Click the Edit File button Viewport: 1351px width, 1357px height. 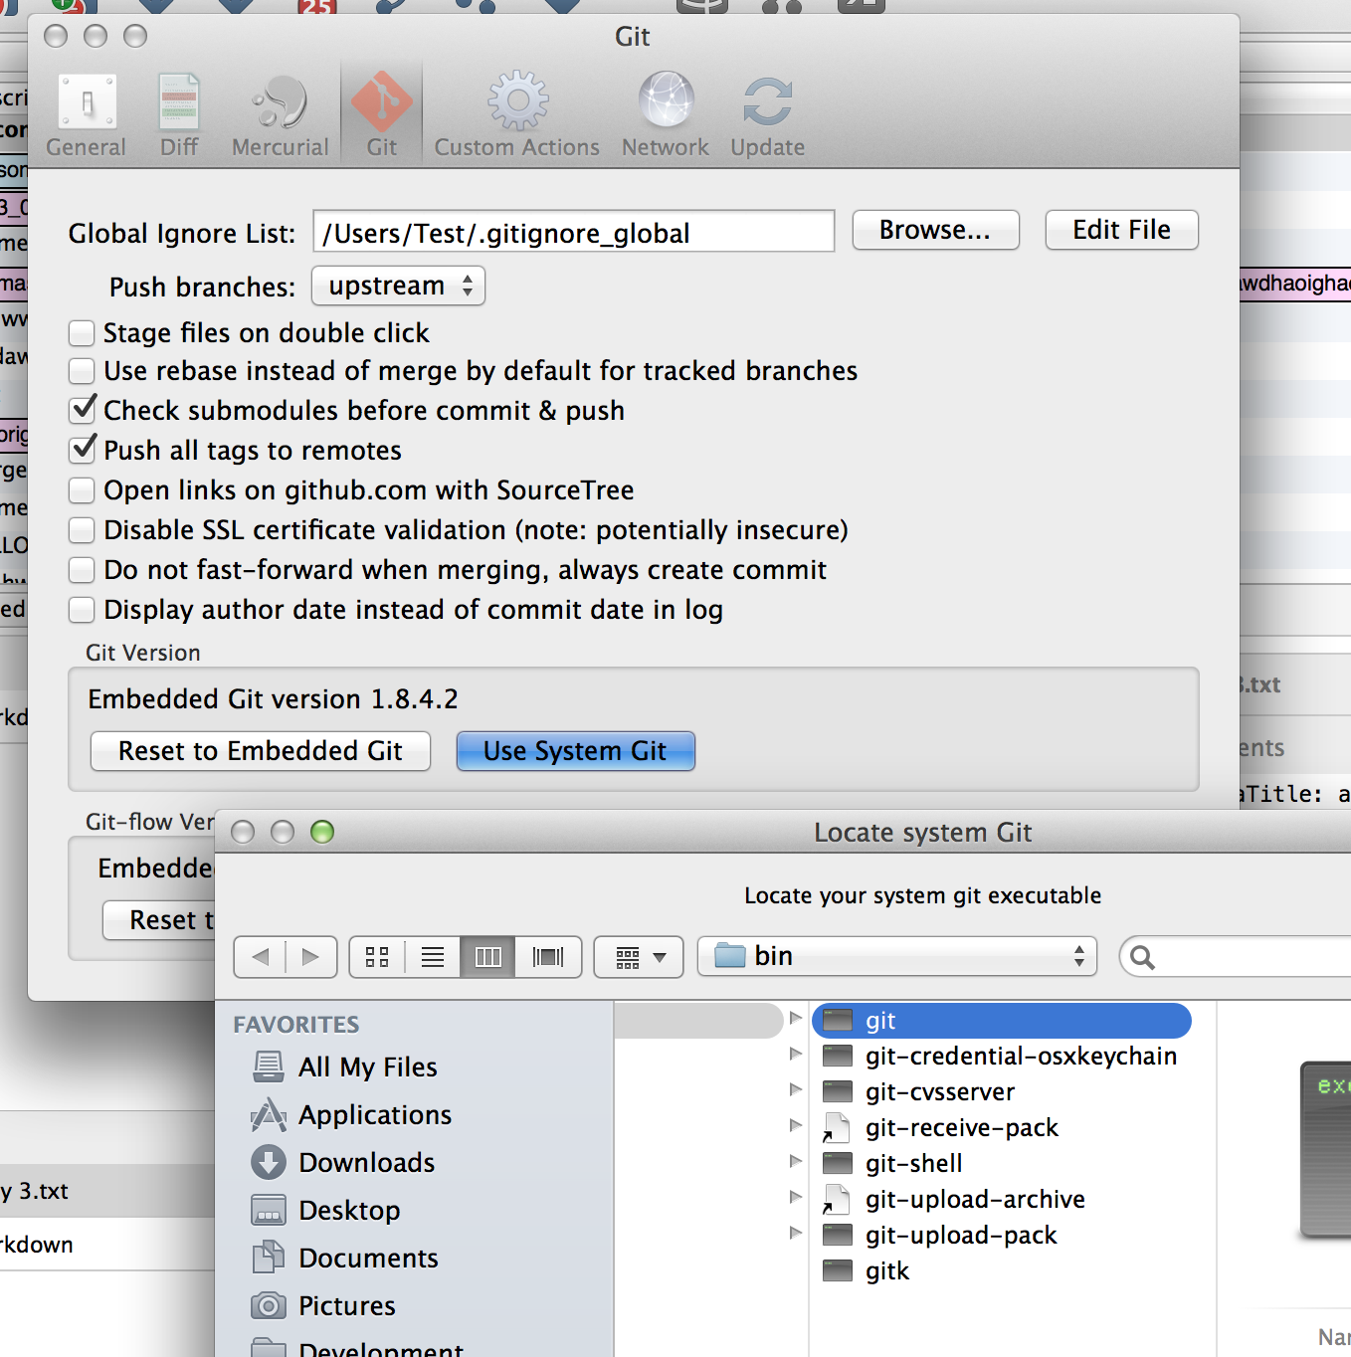1122,230
